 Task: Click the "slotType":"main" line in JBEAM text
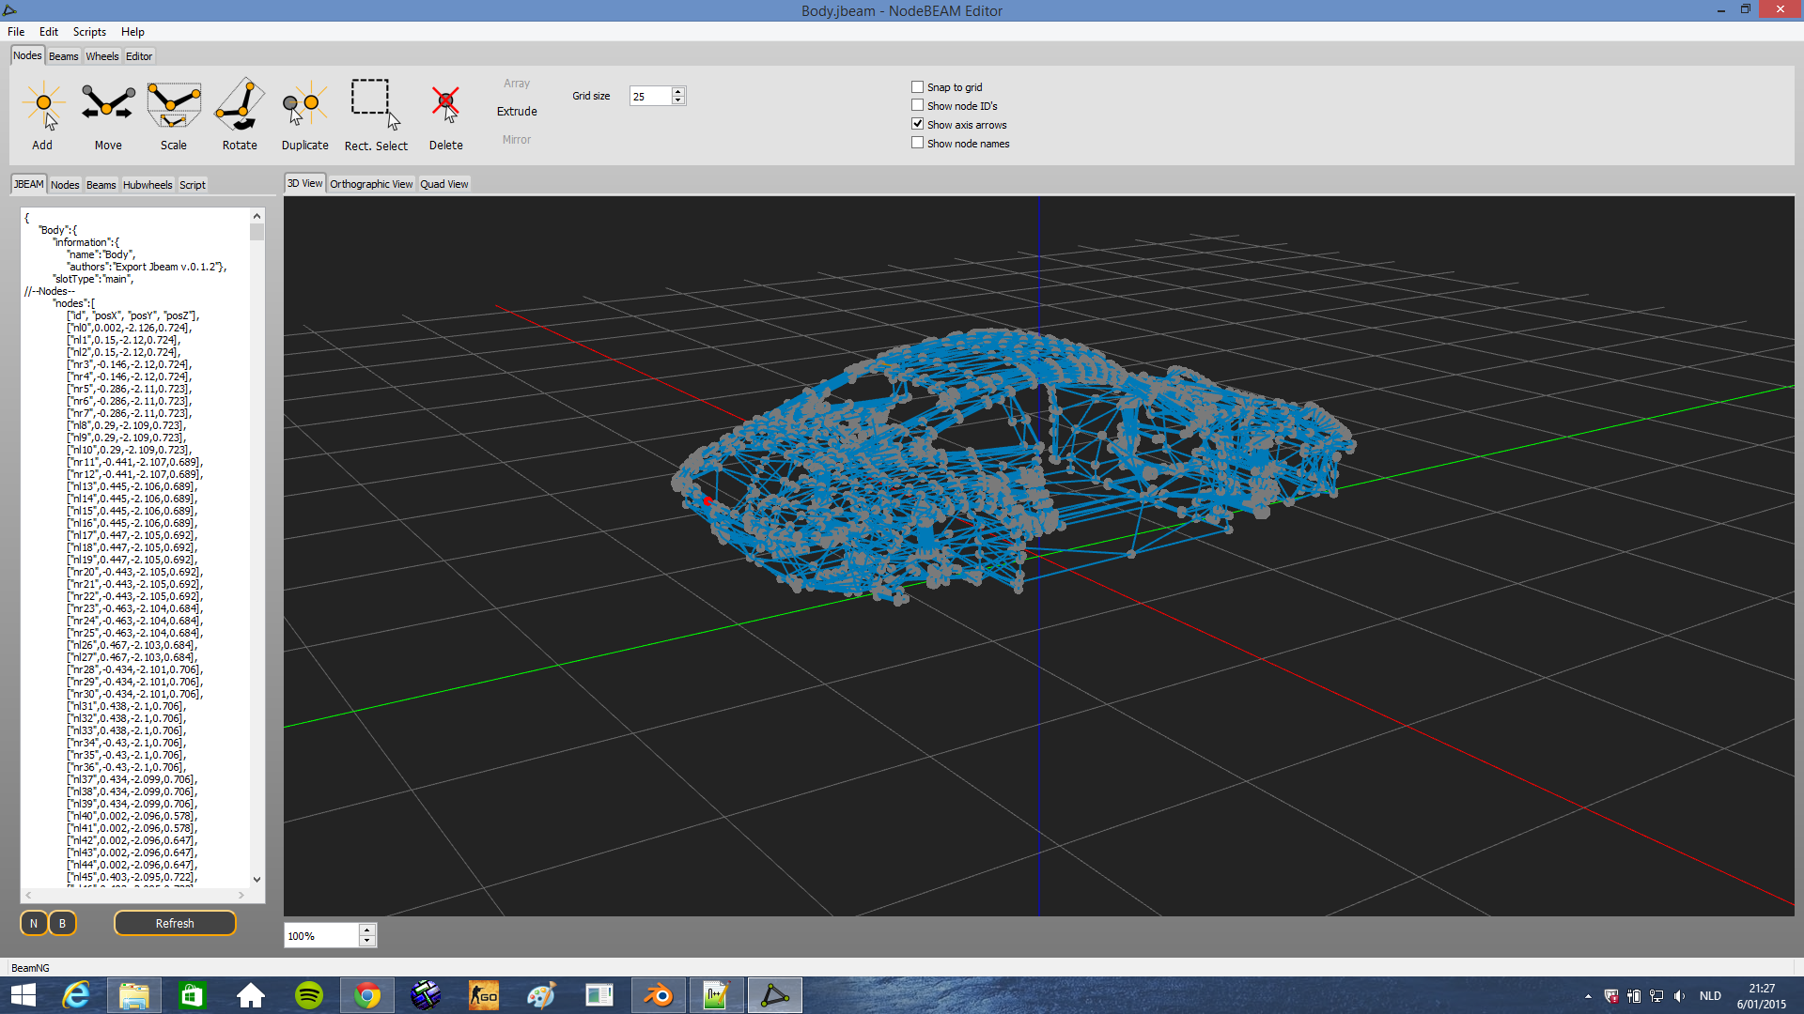(x=93, y=279)
